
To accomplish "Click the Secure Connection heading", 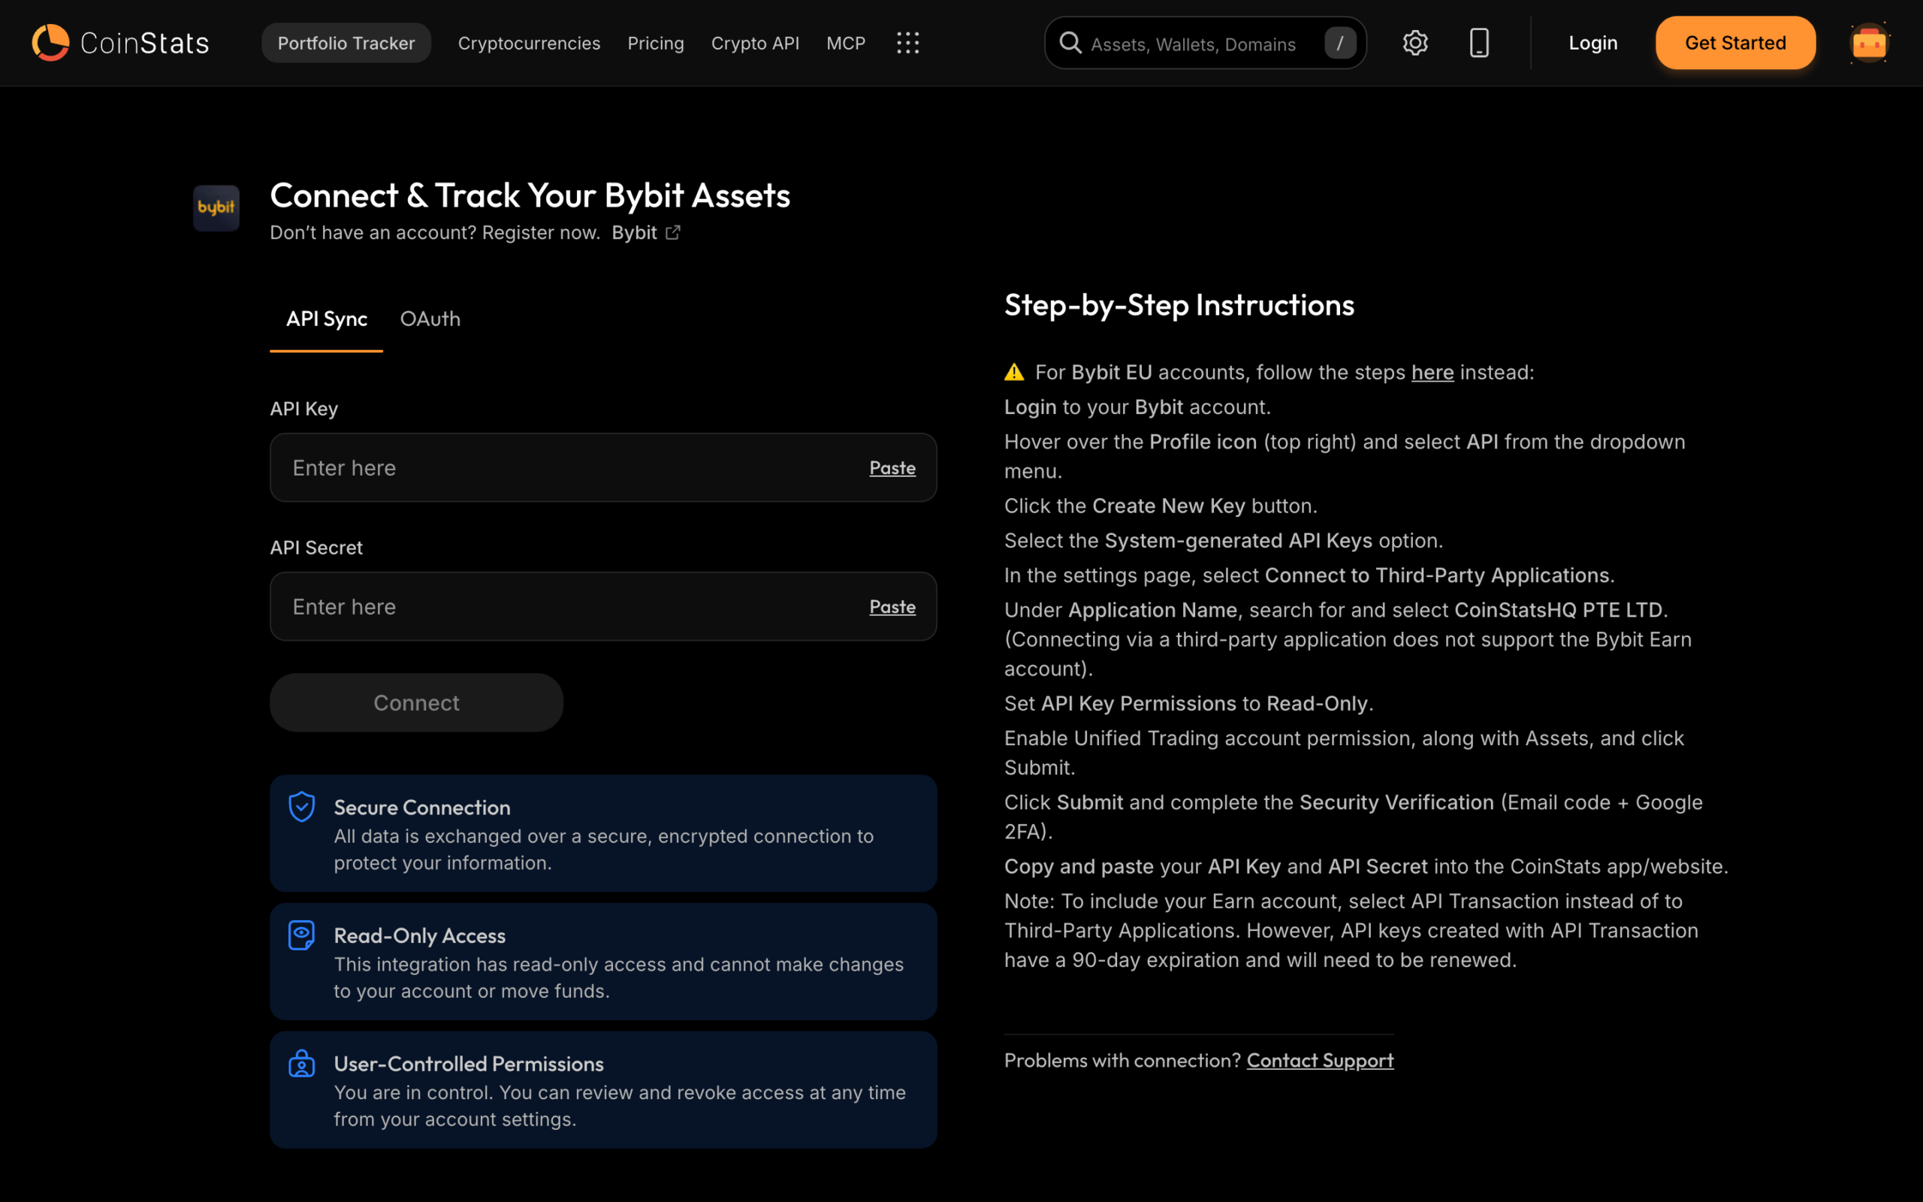I will coord(422,807).
